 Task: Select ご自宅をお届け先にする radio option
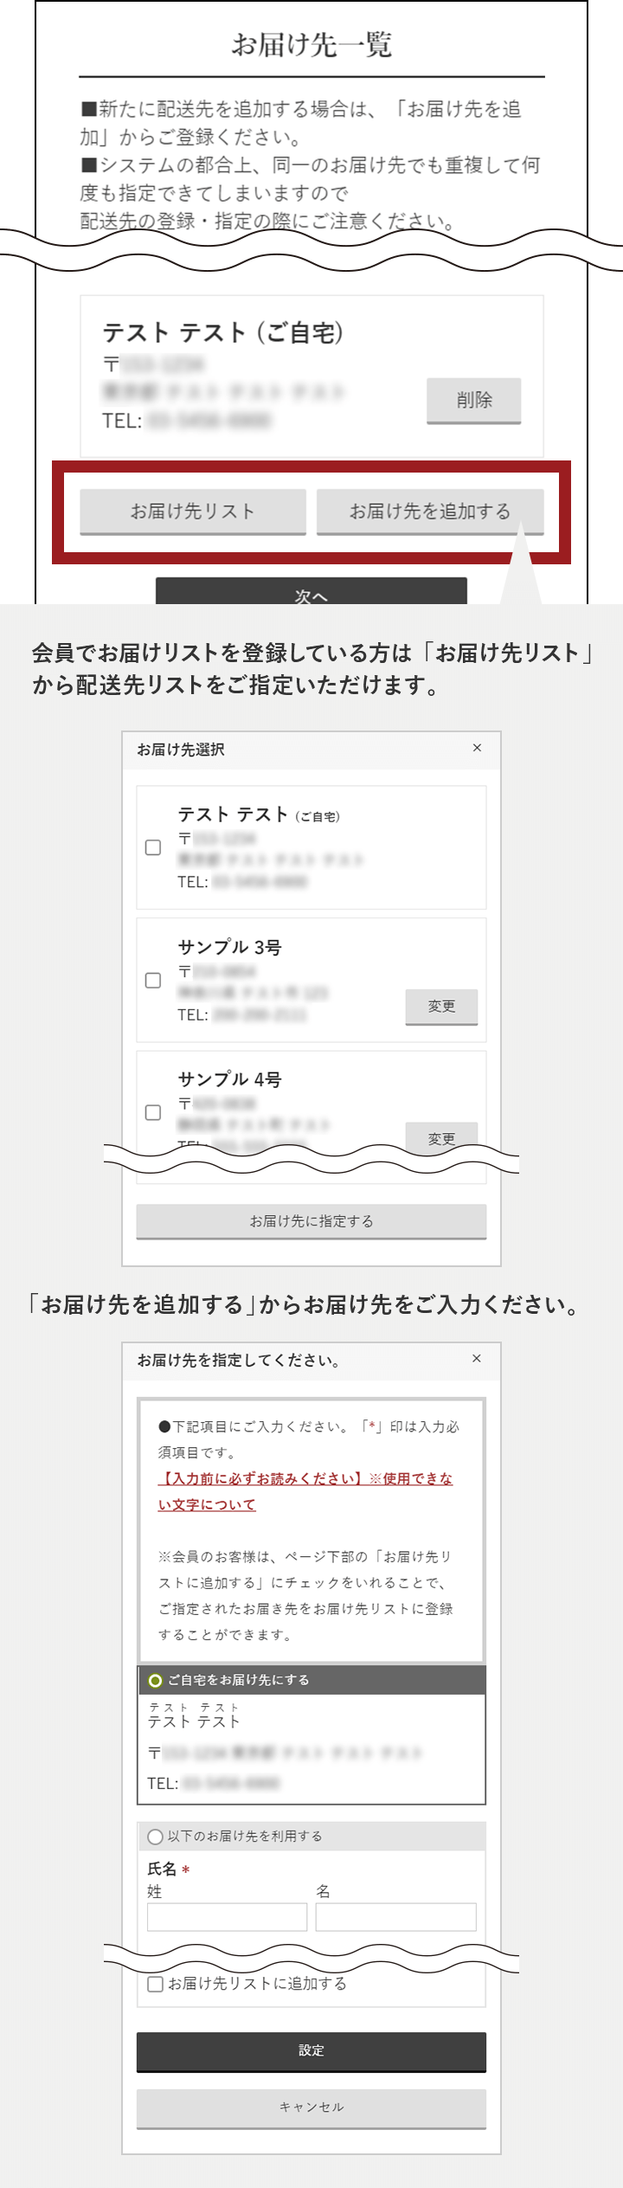tap(156, 1680)
